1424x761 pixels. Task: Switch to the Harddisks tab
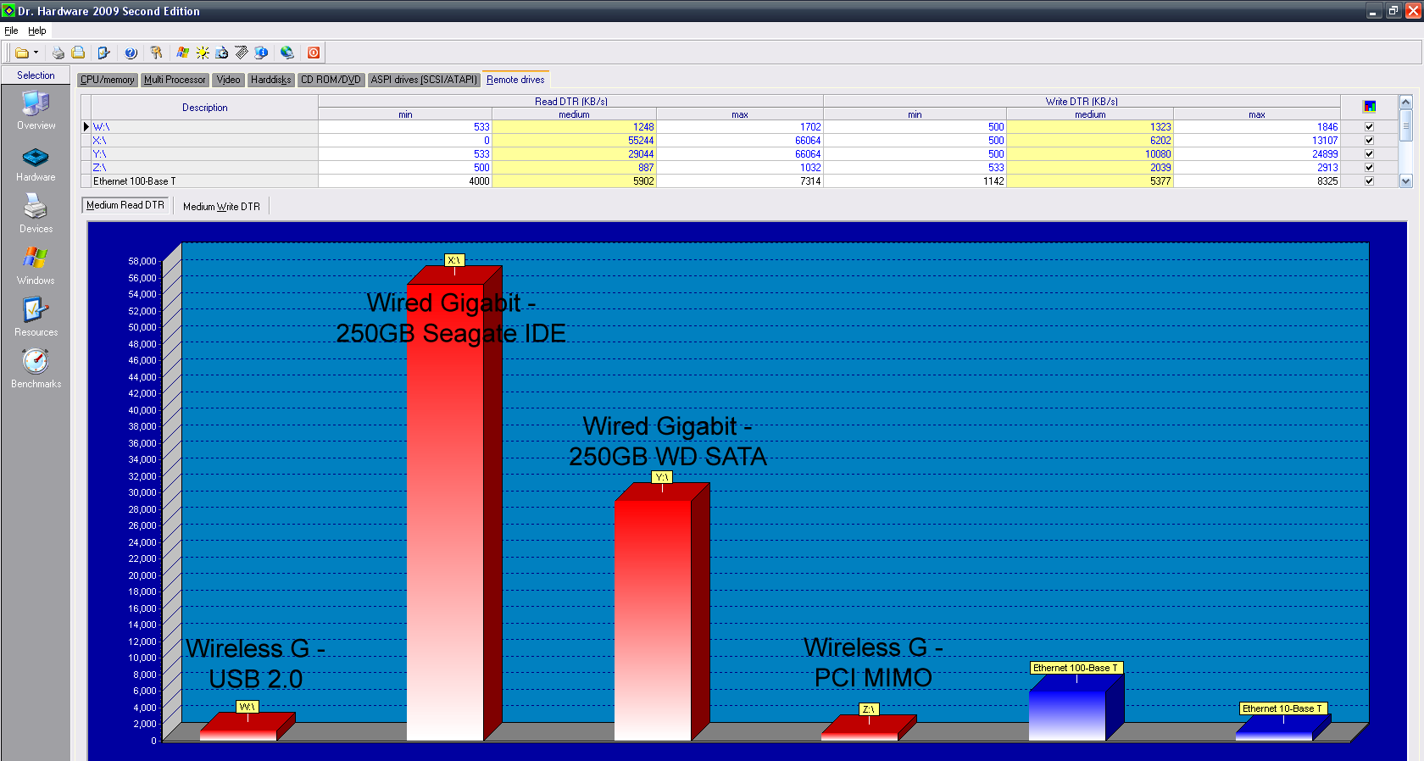pos(271,80)
